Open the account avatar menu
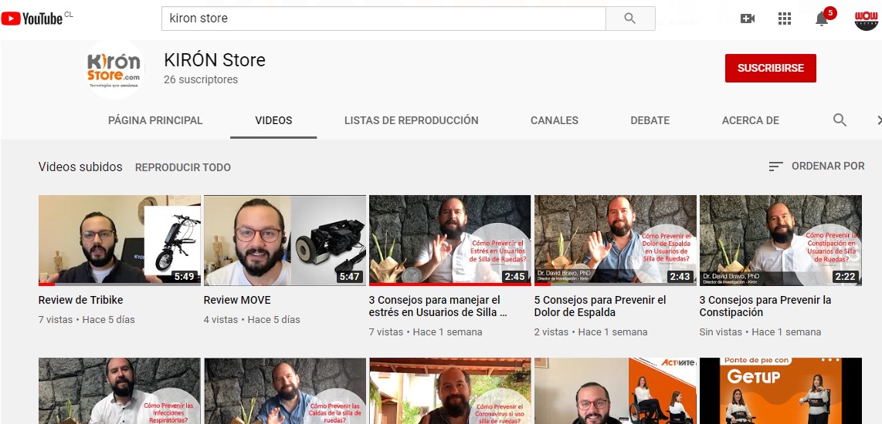The width and height of the screenshot is (882, 424). click(867, 19)
